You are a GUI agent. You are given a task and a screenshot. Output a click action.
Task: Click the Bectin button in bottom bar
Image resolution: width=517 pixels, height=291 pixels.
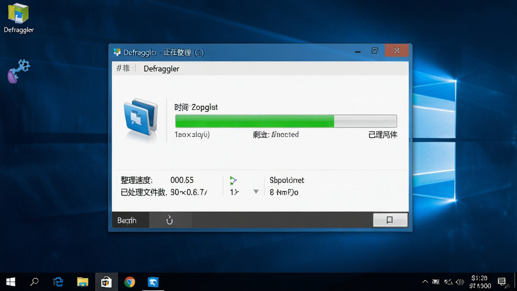tap(130, 220)
